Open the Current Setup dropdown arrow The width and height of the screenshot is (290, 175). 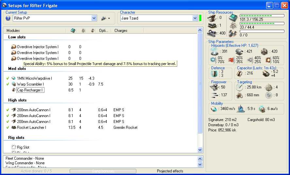click(x=94, y=18)
